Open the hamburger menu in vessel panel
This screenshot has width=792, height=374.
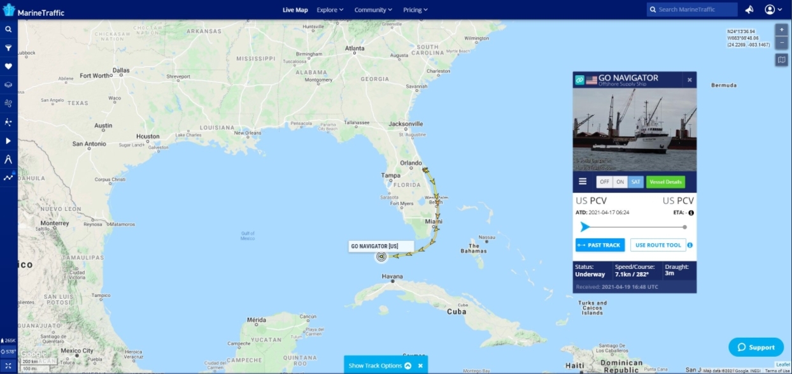(x=583, y=182)
